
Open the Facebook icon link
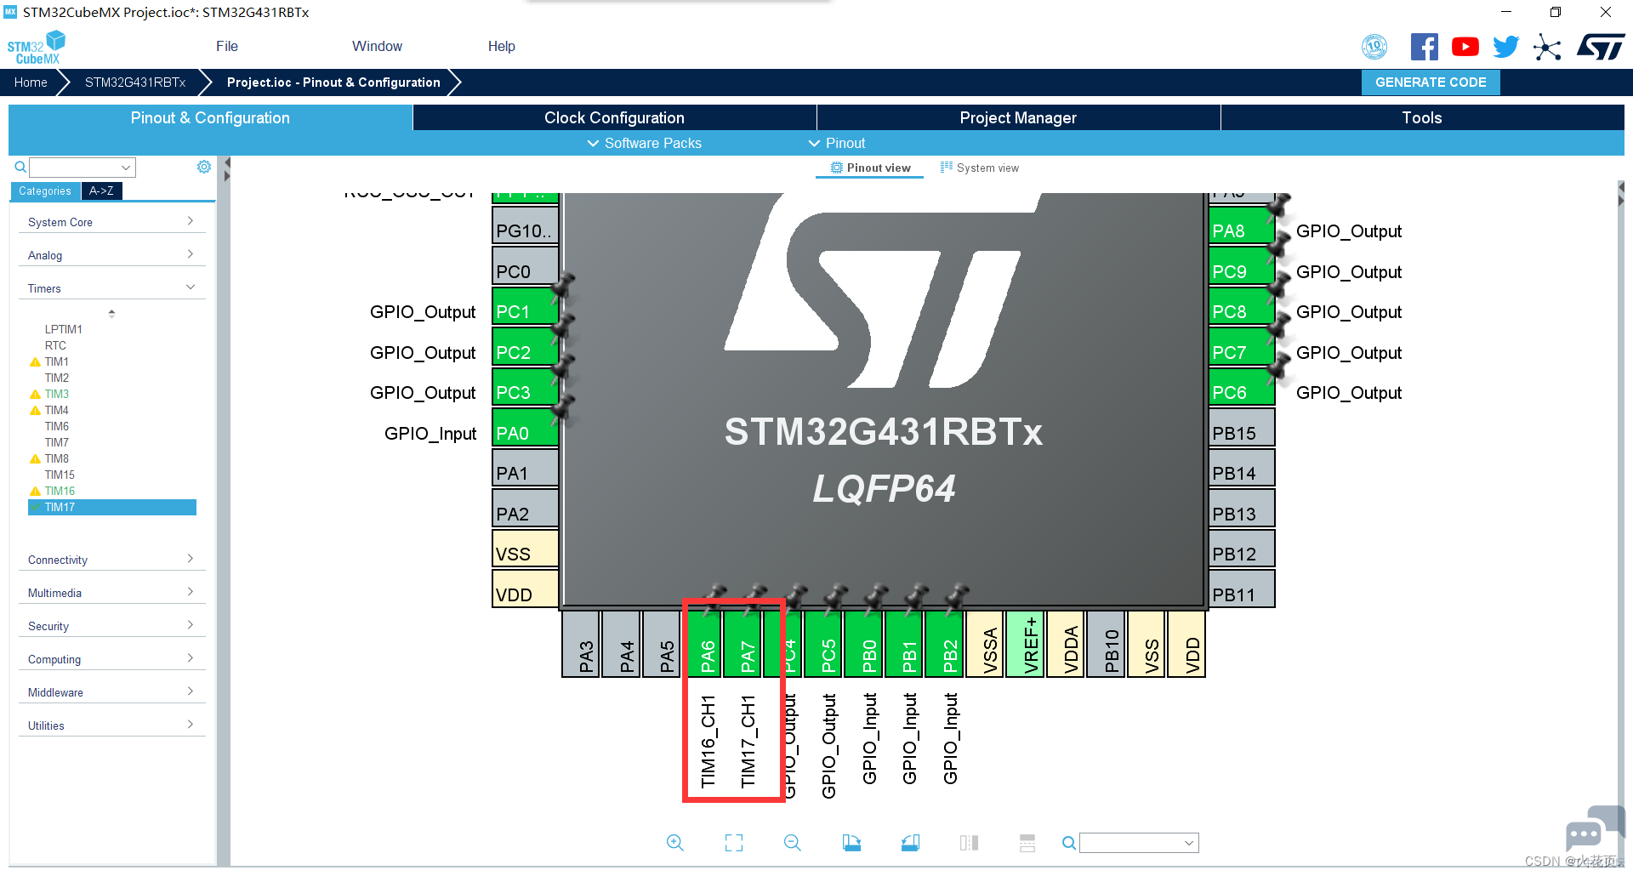(1425, 47)
